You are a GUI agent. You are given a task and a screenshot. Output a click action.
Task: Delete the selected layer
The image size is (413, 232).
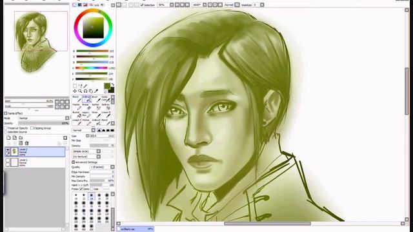click(x=26, y=143)
